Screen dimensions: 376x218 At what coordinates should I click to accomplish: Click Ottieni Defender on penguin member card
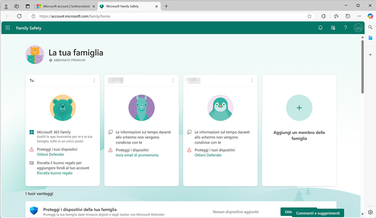point(208,155)
